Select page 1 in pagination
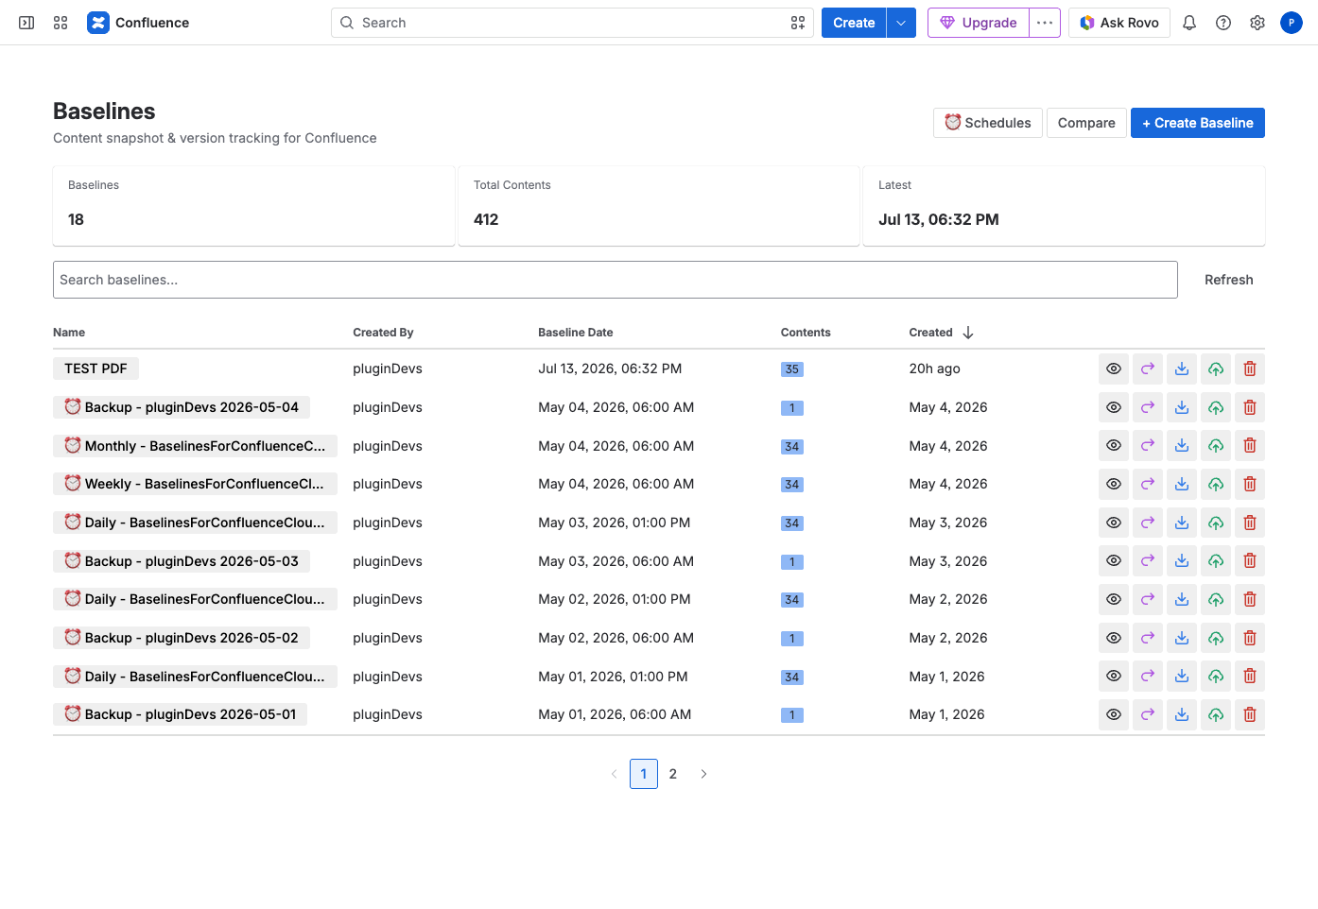 (644, 774)
